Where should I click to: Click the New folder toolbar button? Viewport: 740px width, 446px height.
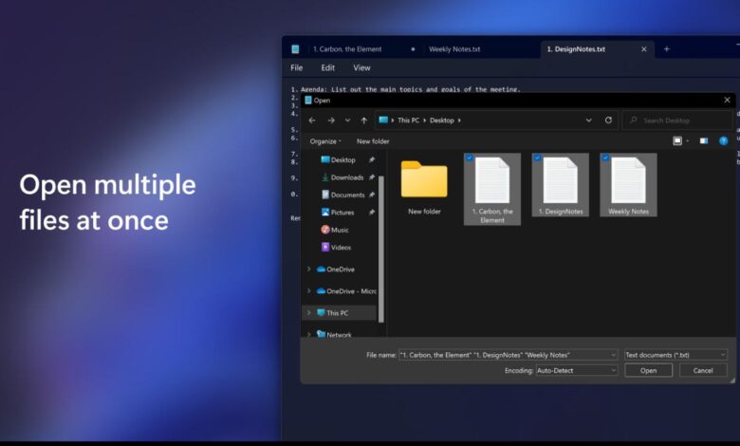373,141
